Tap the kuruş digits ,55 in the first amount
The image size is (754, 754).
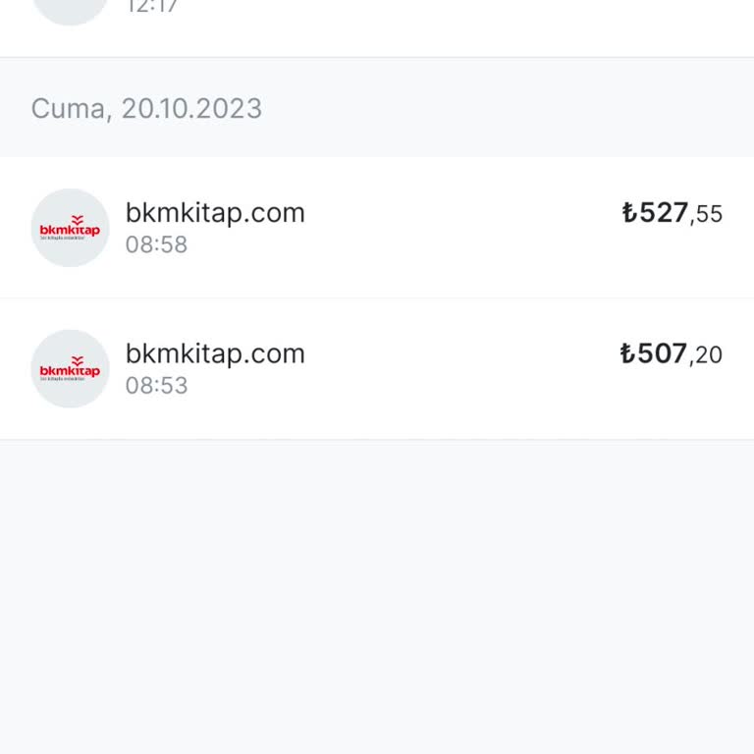[707, 214]
